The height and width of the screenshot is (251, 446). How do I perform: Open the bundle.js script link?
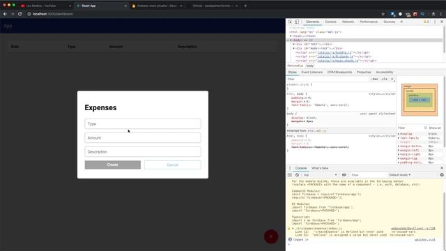point(334,53)
